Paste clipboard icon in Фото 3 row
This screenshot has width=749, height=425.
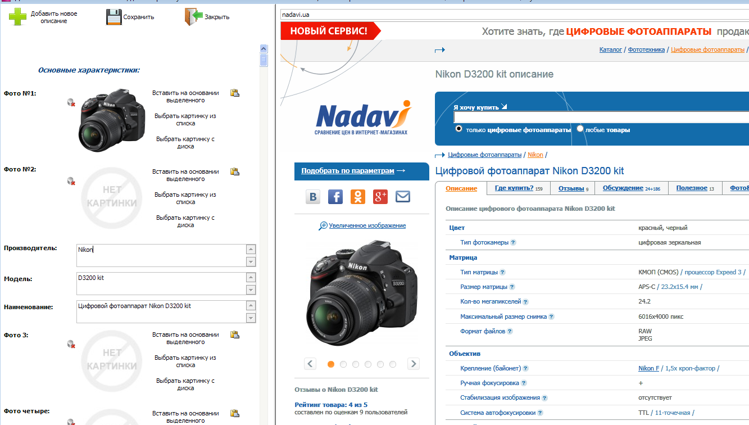(x=235, y=334)
